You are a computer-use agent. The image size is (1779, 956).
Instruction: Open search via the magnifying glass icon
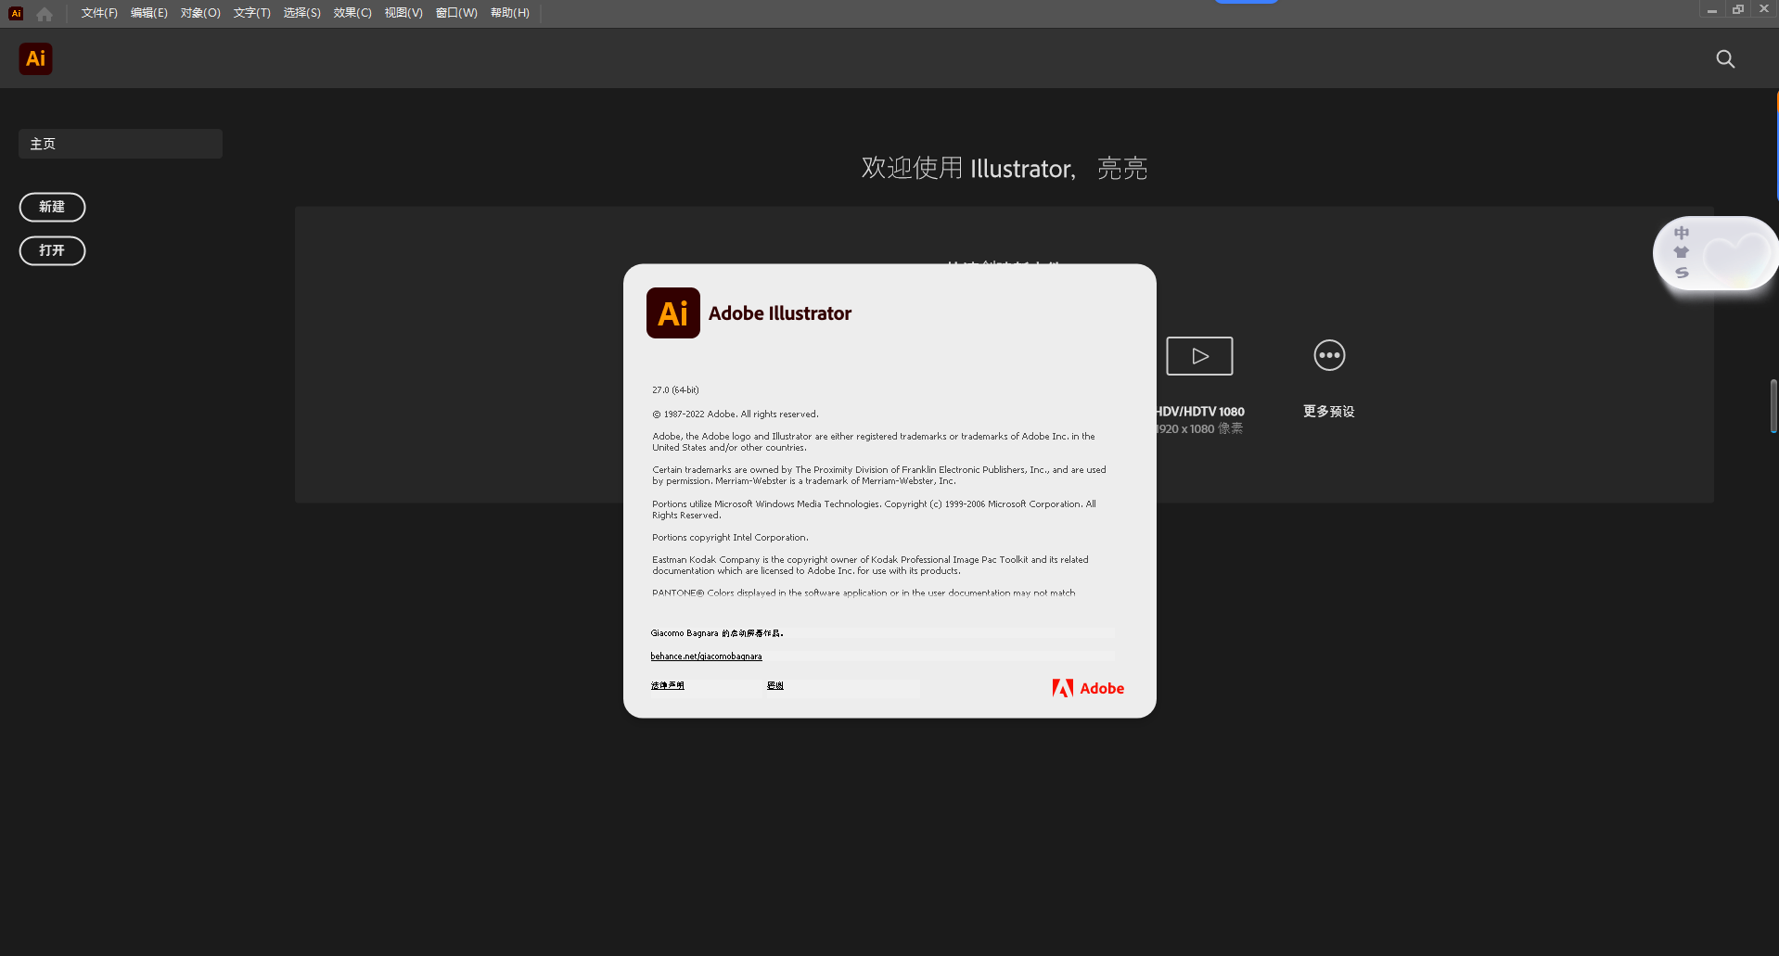pos(1724,58)
